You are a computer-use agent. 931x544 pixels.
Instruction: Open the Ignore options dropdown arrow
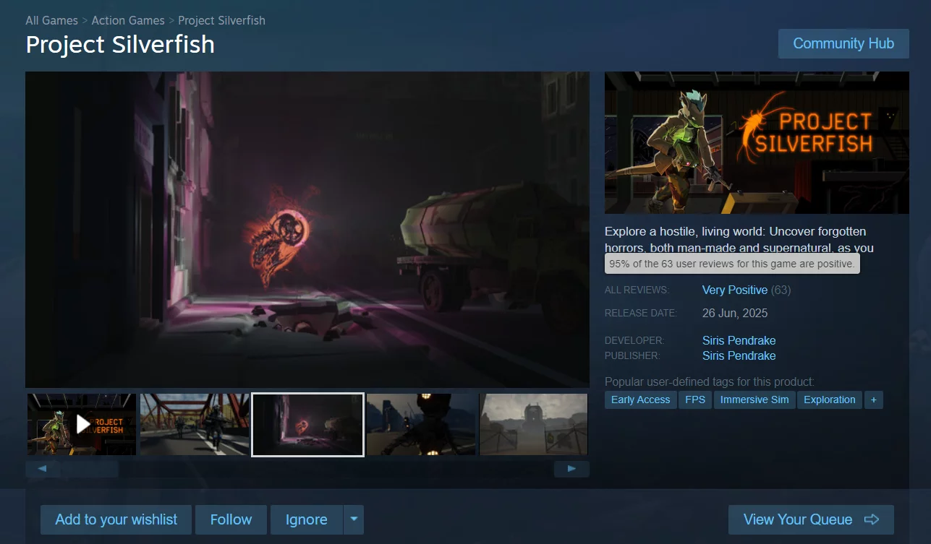pos(354,519)
